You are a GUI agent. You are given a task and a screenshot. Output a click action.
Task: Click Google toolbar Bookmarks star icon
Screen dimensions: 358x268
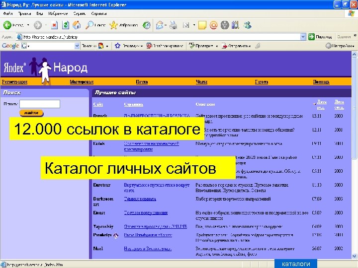(117, 46)
